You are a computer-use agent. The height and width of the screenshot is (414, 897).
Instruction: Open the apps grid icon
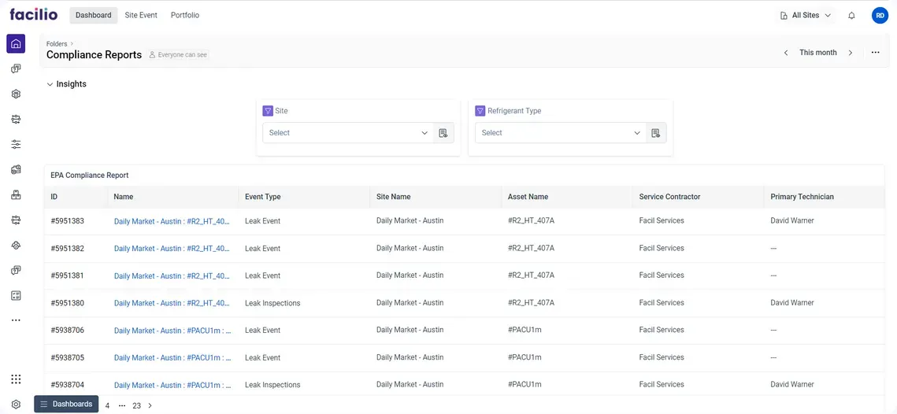tap(16, 379)
